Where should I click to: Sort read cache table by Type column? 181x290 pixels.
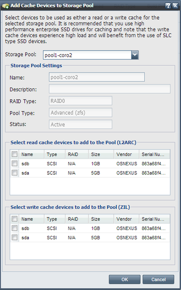pos(55,155)
